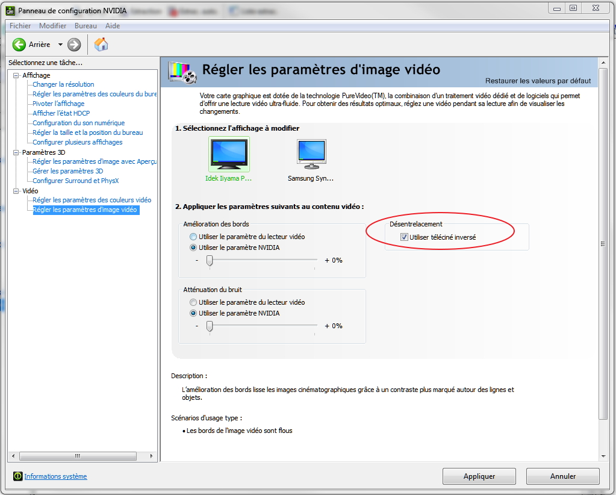616x495 pixels.
Task: Open Pivoter l'affichage
Action: pyautogui.click(x=58, y=104)
